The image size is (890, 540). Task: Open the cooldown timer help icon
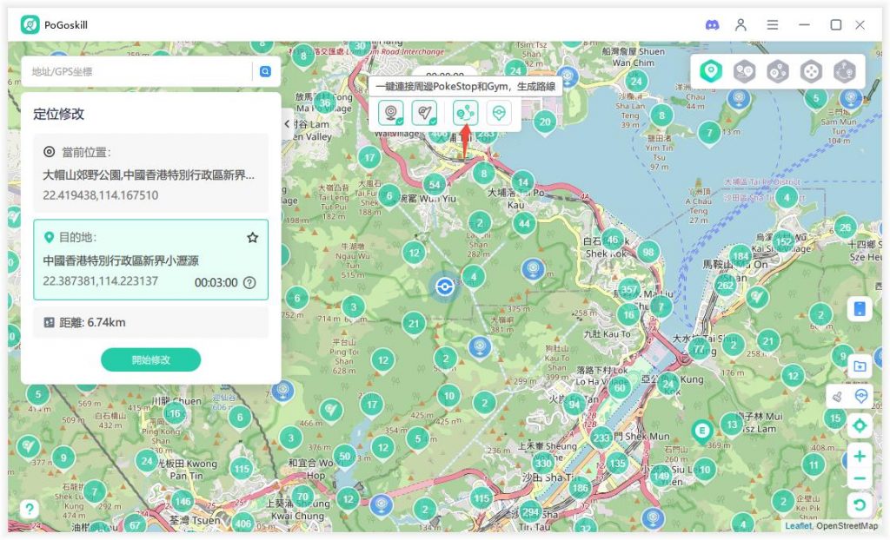[x=249, y=282]
